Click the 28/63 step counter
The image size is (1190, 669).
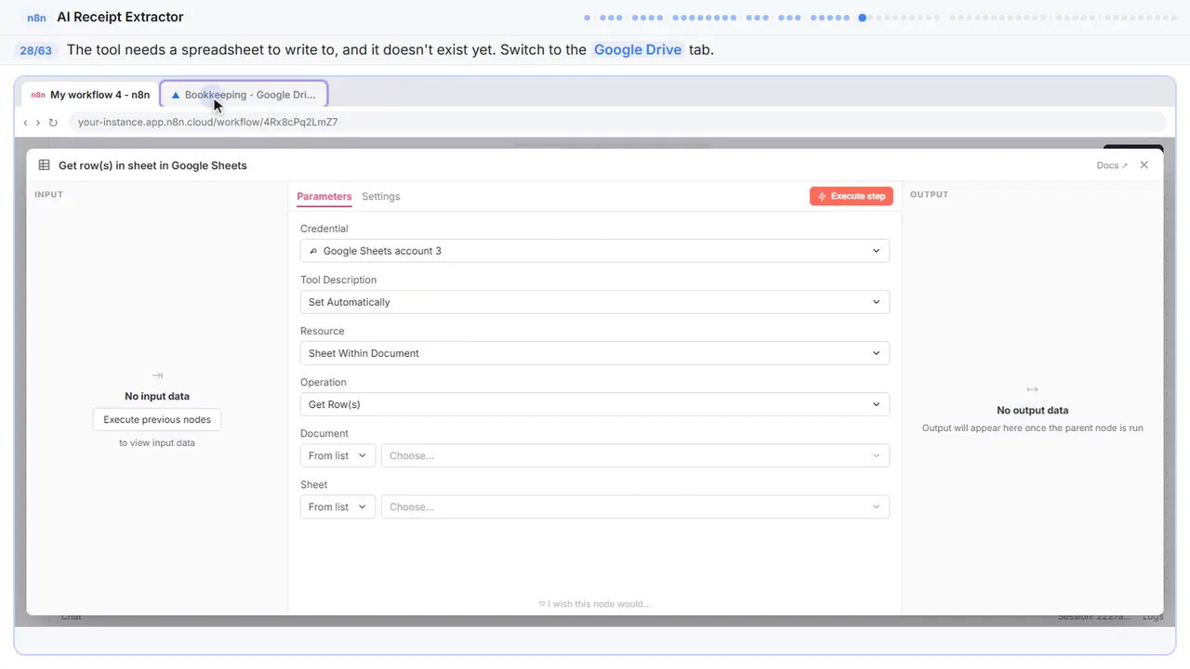click(x=35, y=50)
